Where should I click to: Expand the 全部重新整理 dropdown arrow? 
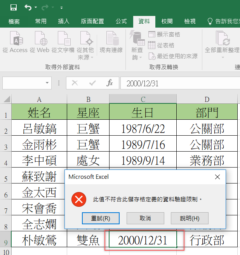pos(223,57)
